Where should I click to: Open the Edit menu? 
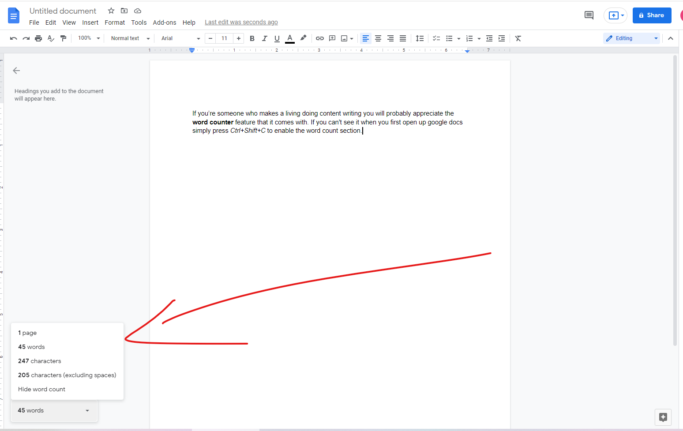51,22
